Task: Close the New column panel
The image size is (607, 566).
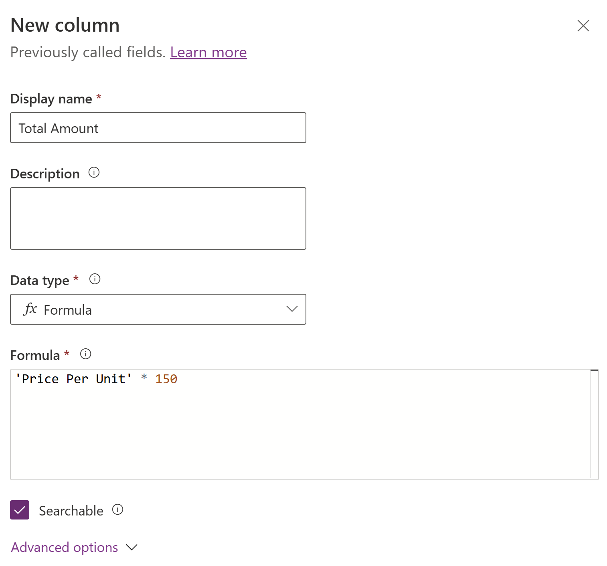Action: point(583,26)
